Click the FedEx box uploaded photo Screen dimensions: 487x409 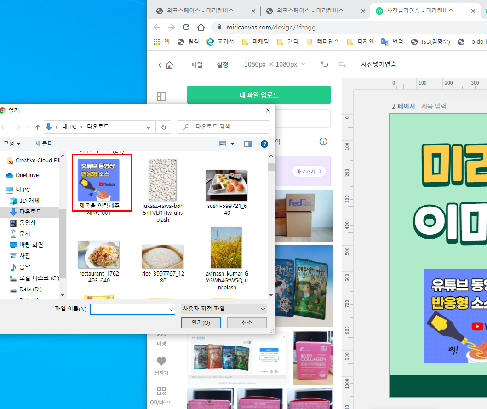(x=304, y=216)
